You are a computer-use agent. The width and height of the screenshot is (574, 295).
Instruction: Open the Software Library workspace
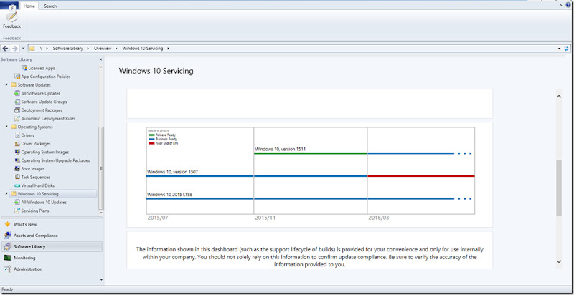(52, 247)
